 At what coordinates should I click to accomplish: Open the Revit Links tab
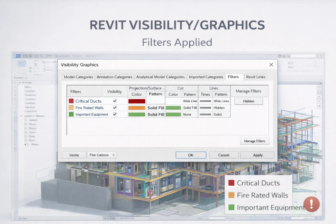(256, 77)
